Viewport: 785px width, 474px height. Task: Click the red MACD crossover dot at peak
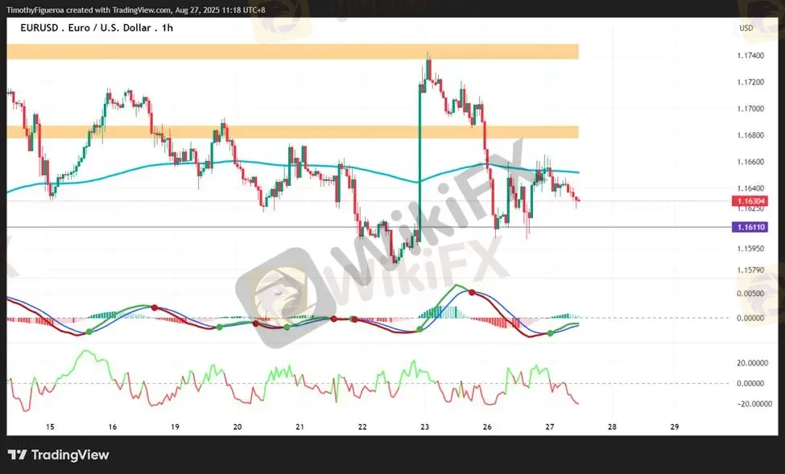[x=472, y=292]
